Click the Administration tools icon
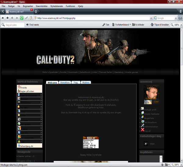 [142, 125]
